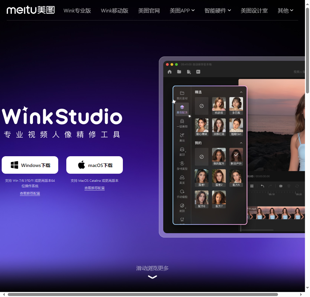Select 皮肤 sidebar icon
310x297 pixels.
coord(182,208)
